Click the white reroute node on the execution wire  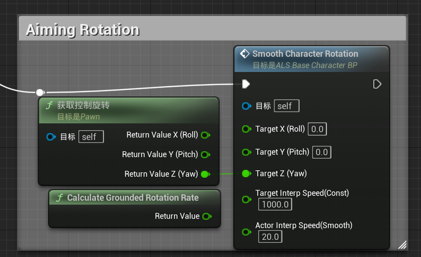40,93
